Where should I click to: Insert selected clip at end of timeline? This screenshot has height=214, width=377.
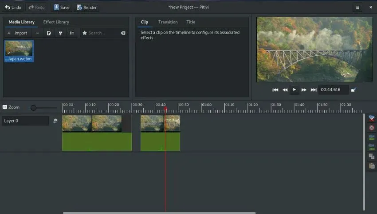pyautogui.click(x=60, y=33)
